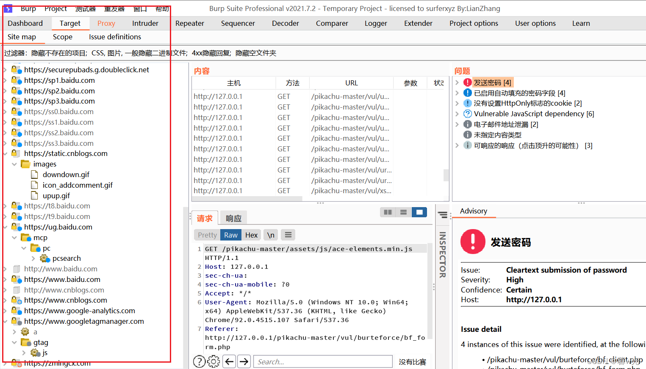646x369 pixels.
Task: Click gear icon of item a
Action: (25, 332)
